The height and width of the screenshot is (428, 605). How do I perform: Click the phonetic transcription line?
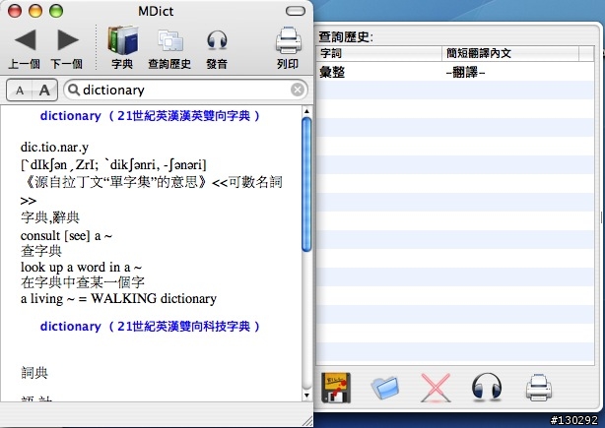[x=113, y=165]
